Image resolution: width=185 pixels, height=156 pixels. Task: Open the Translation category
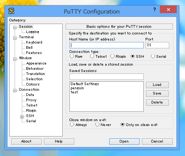pos(35,74)
